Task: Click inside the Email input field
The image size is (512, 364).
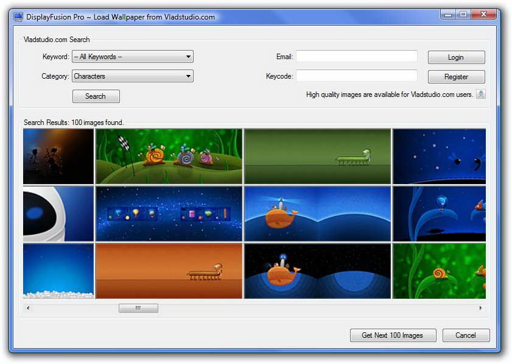Action: [356, 57]
